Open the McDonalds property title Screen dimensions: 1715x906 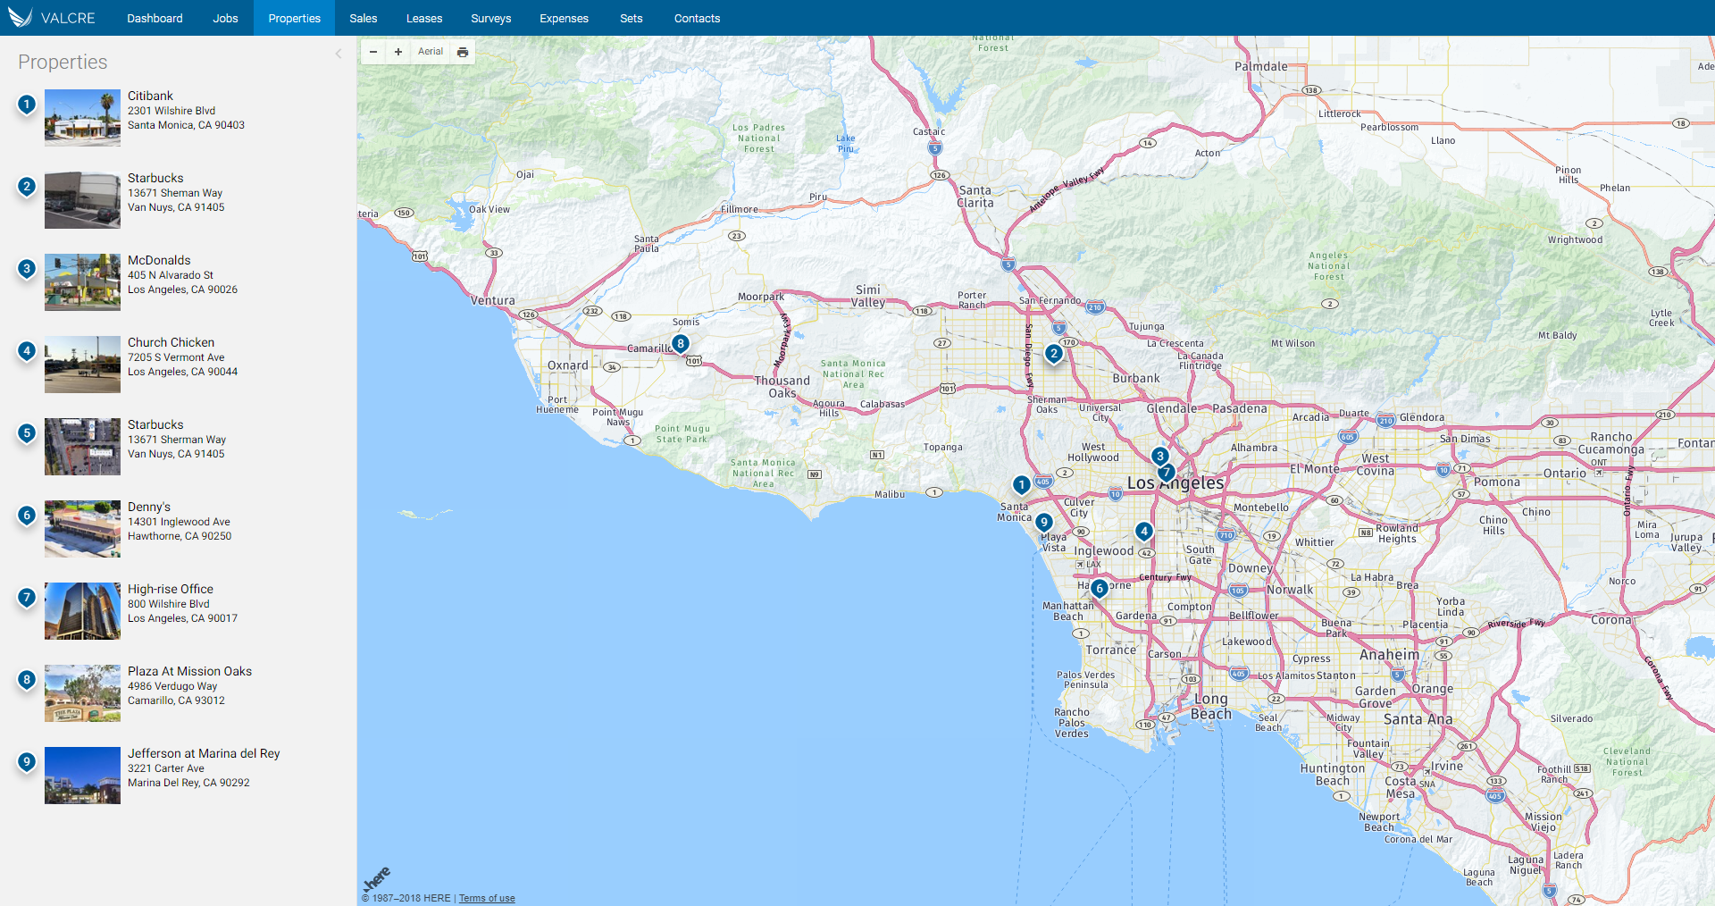point(159,260)
